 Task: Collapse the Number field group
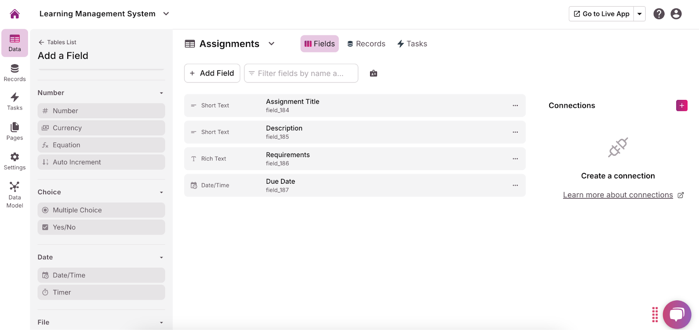(x=161, y=93)
